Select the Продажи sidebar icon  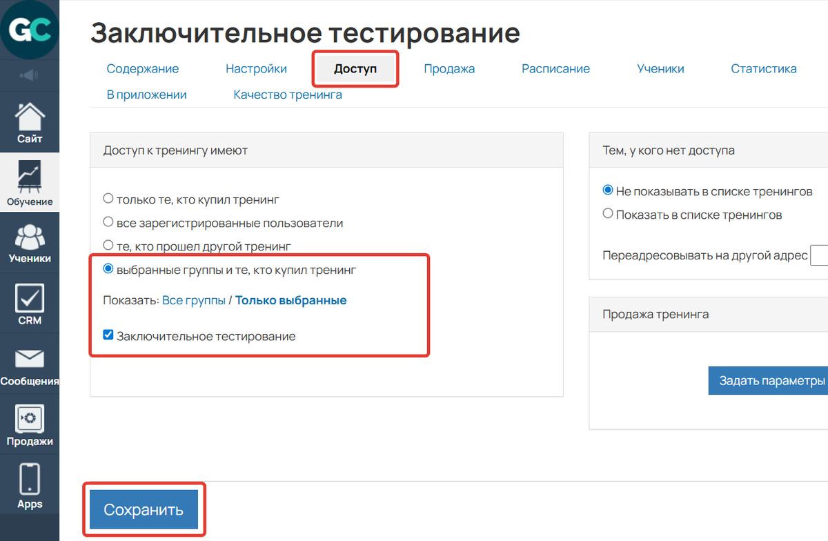coord(30,424)
